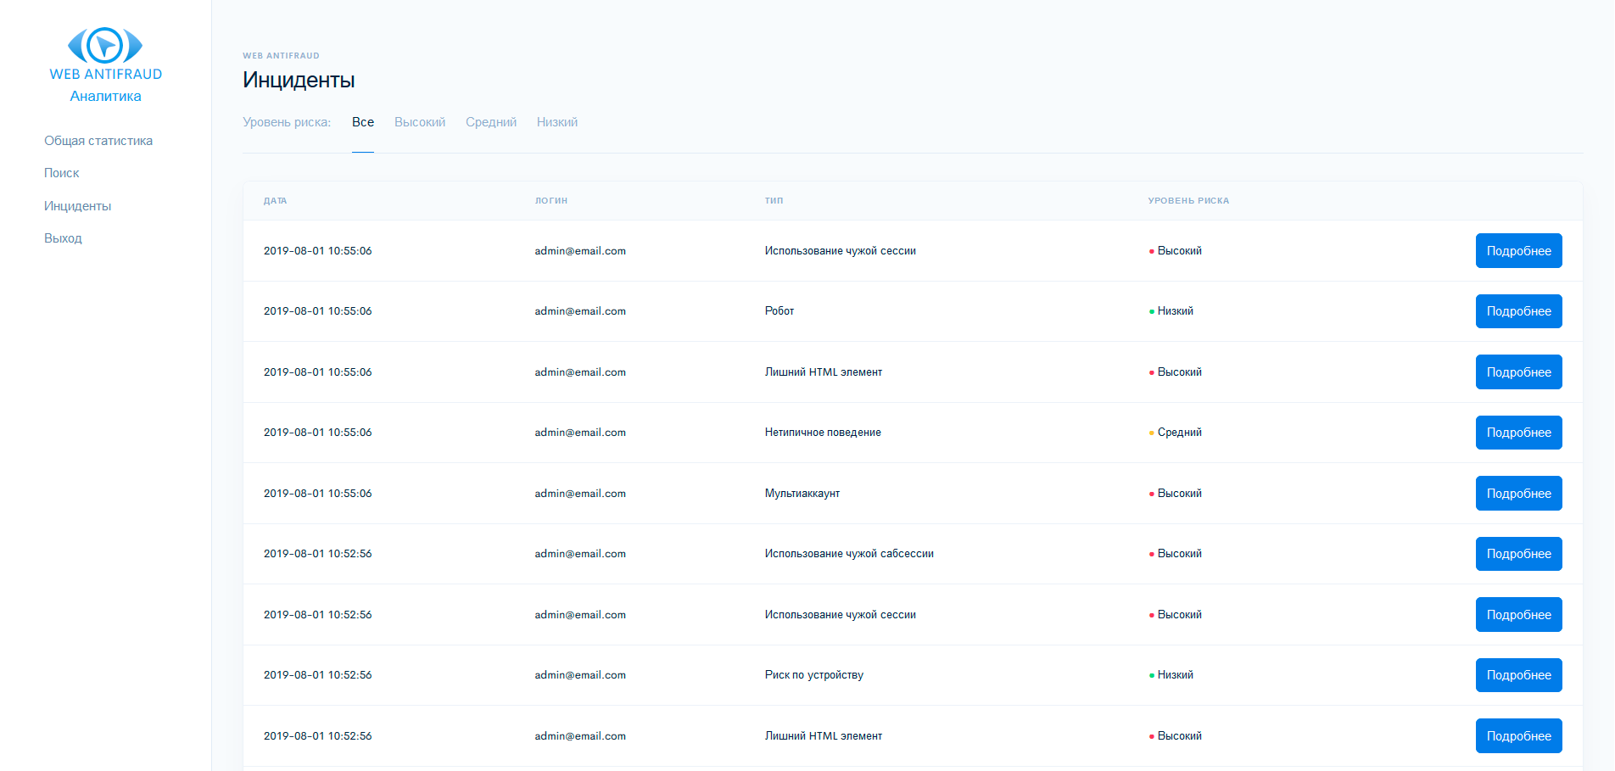This screenshot has width=1615, height=771.
Task: Click the Средний risk label in table
Action: 1179,433
